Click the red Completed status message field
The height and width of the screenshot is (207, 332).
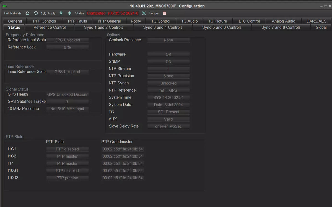tap(113, 13)
